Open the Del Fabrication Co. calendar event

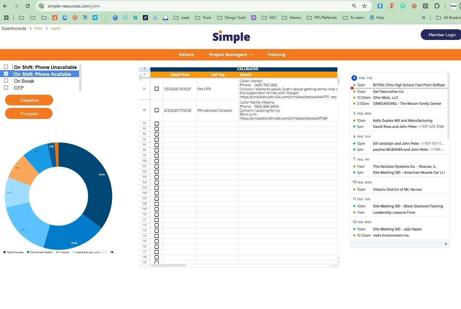[x=389, y=92]
